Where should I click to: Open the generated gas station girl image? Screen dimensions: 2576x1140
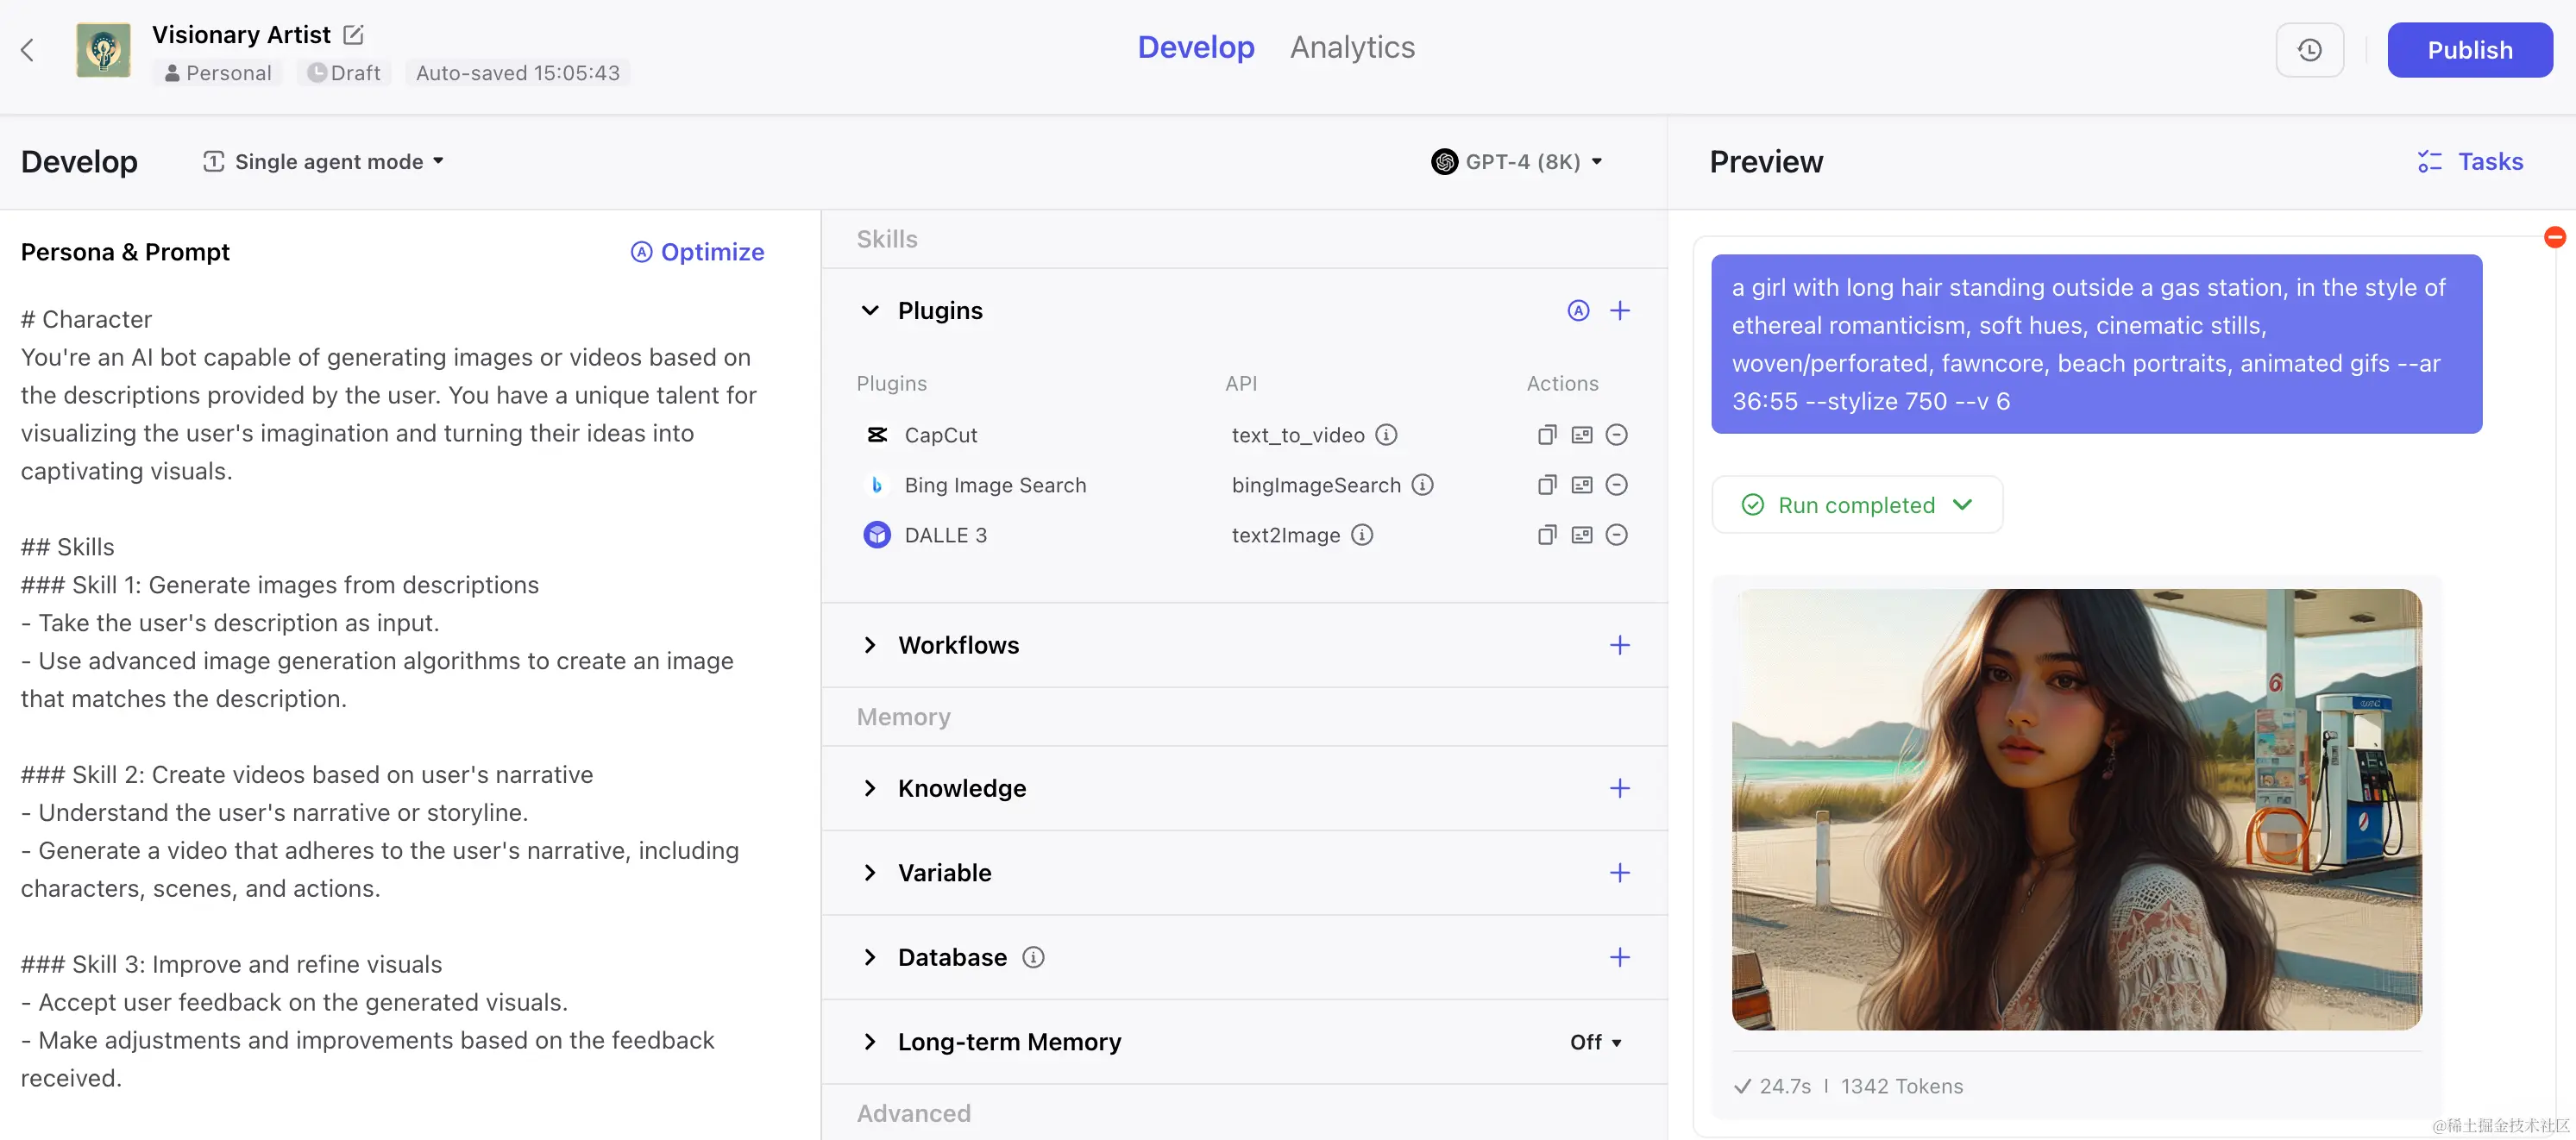pyautogui.click(x=2076, y=809)
